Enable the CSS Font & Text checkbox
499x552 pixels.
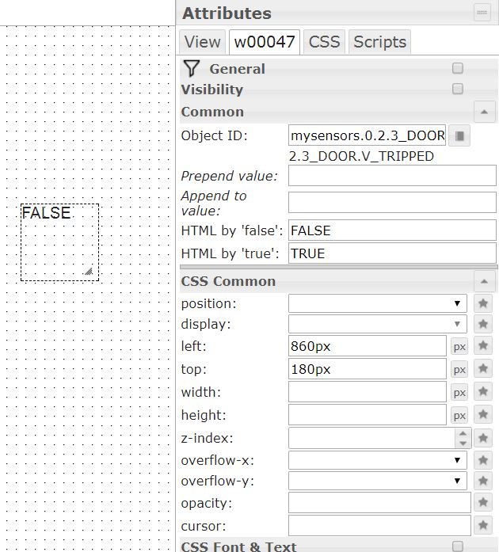[457, 546]
